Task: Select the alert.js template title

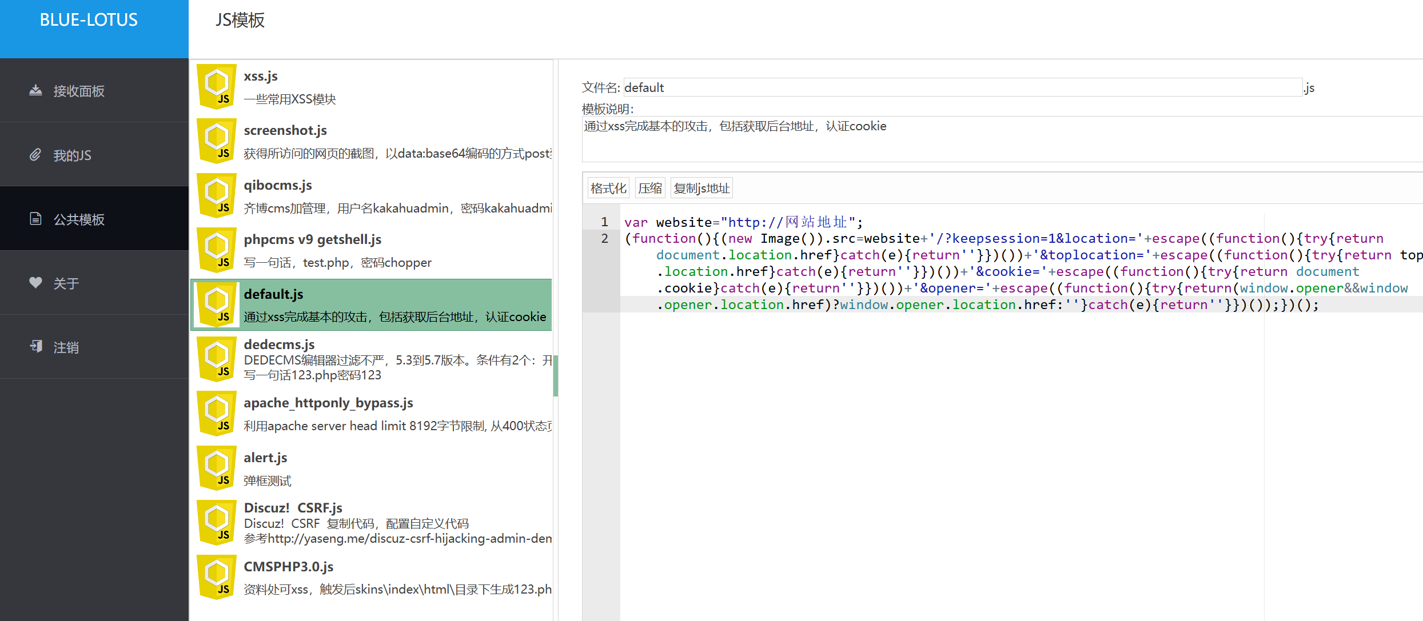Action: 265,458
